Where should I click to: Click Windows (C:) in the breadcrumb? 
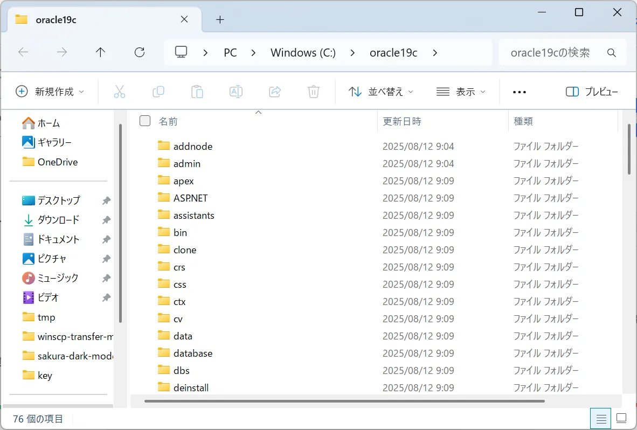coord(303,53)
